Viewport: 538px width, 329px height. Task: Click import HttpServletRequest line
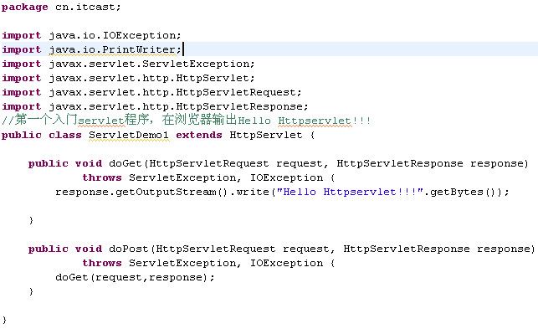151,92
